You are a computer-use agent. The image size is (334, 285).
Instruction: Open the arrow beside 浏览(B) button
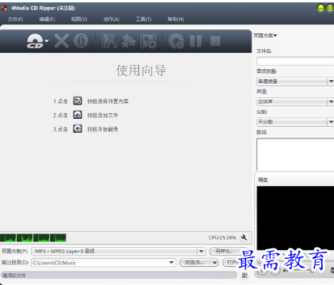click(215, 263)
